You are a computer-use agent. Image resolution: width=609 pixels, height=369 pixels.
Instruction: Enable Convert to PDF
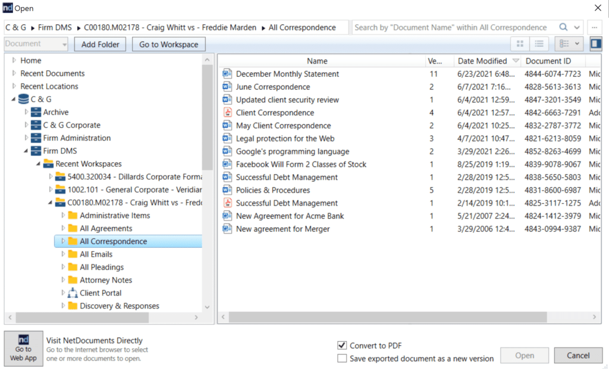pos(342,345)
